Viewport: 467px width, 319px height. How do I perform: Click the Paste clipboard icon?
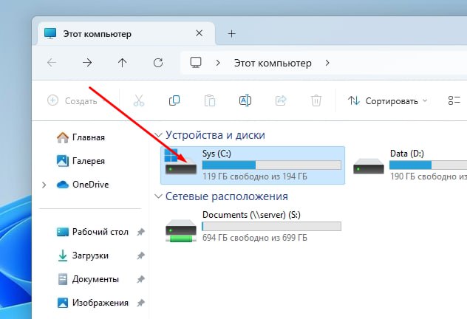click(210, 100)
